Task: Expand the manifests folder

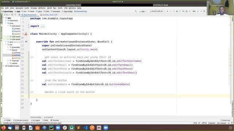Action: coord(6,21)
